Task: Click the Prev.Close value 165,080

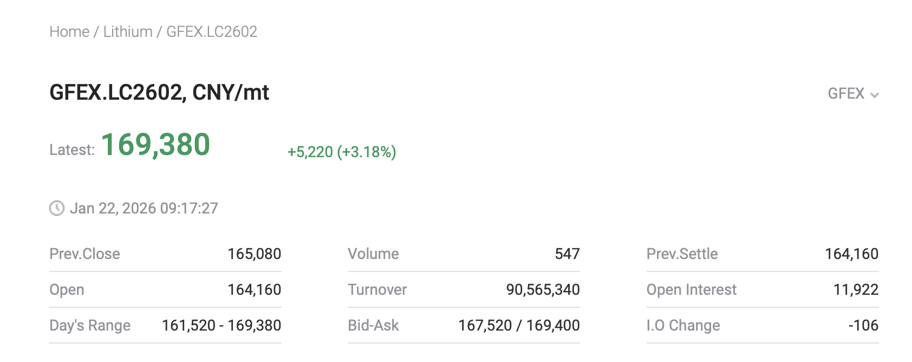Action: (255, 254)
